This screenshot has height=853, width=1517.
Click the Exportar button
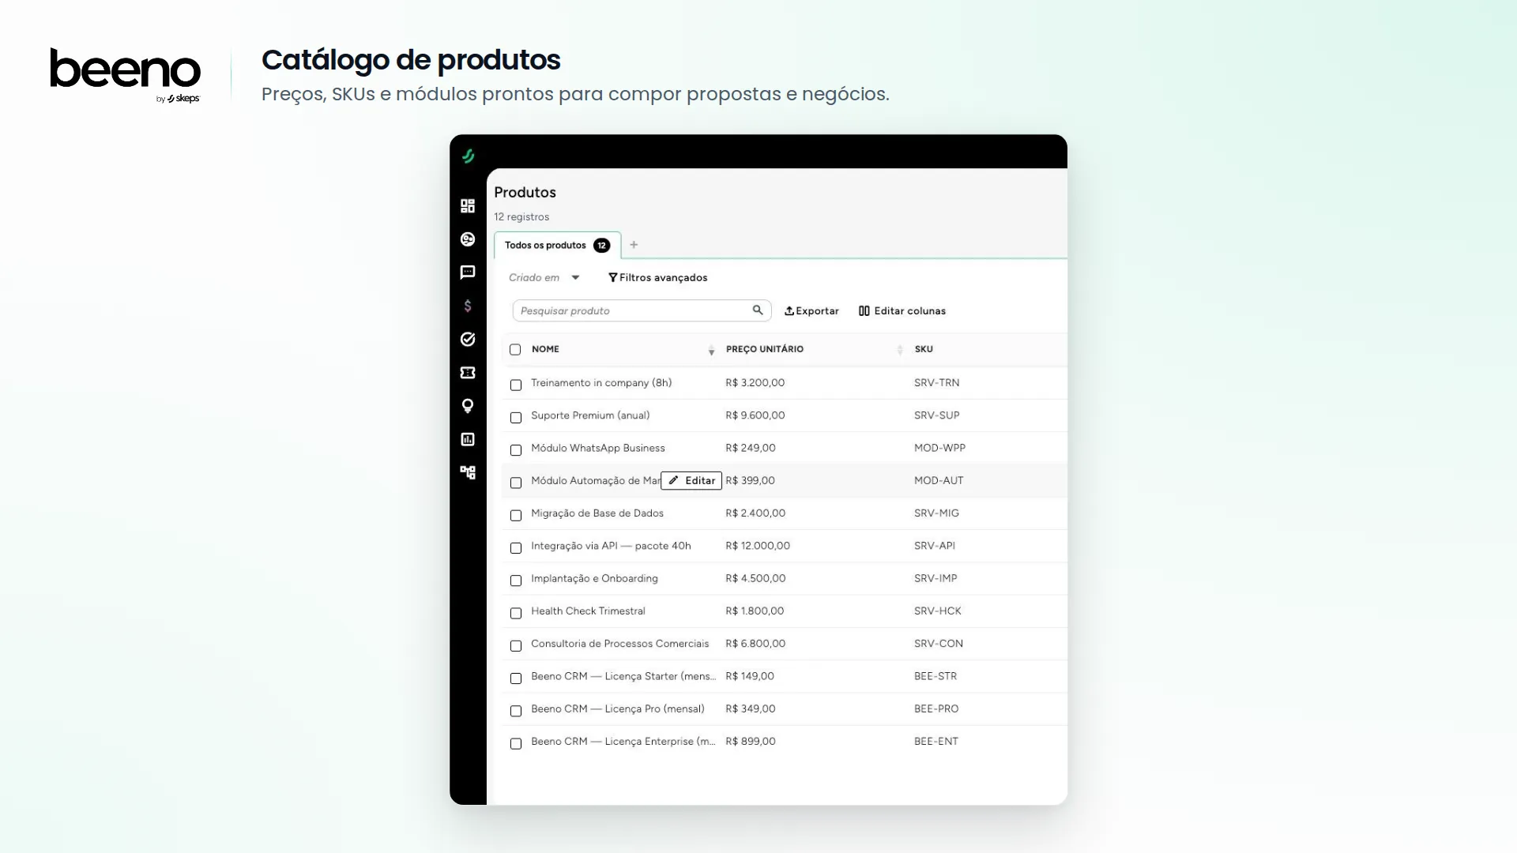811,310
